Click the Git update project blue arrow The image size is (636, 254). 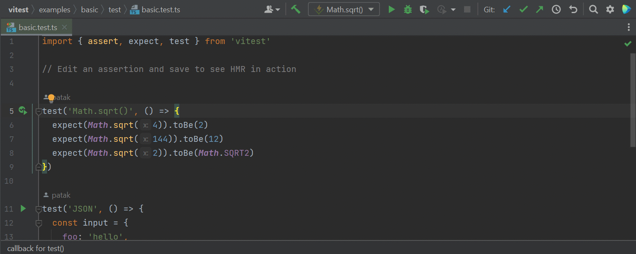(x=506, y=9)
